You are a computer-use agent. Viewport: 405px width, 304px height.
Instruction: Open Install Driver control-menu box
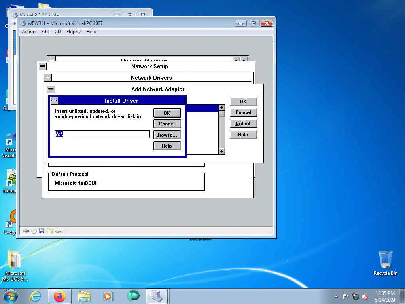pos(54,101)
